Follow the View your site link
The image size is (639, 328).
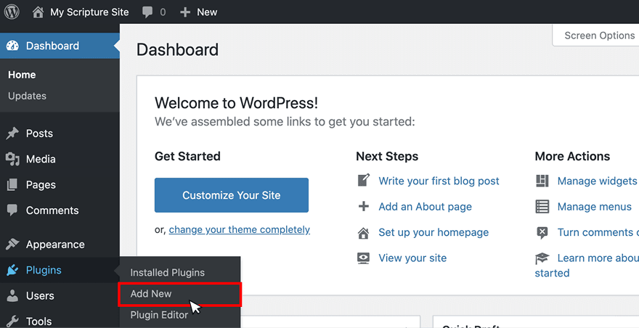(x=412, y=258)
